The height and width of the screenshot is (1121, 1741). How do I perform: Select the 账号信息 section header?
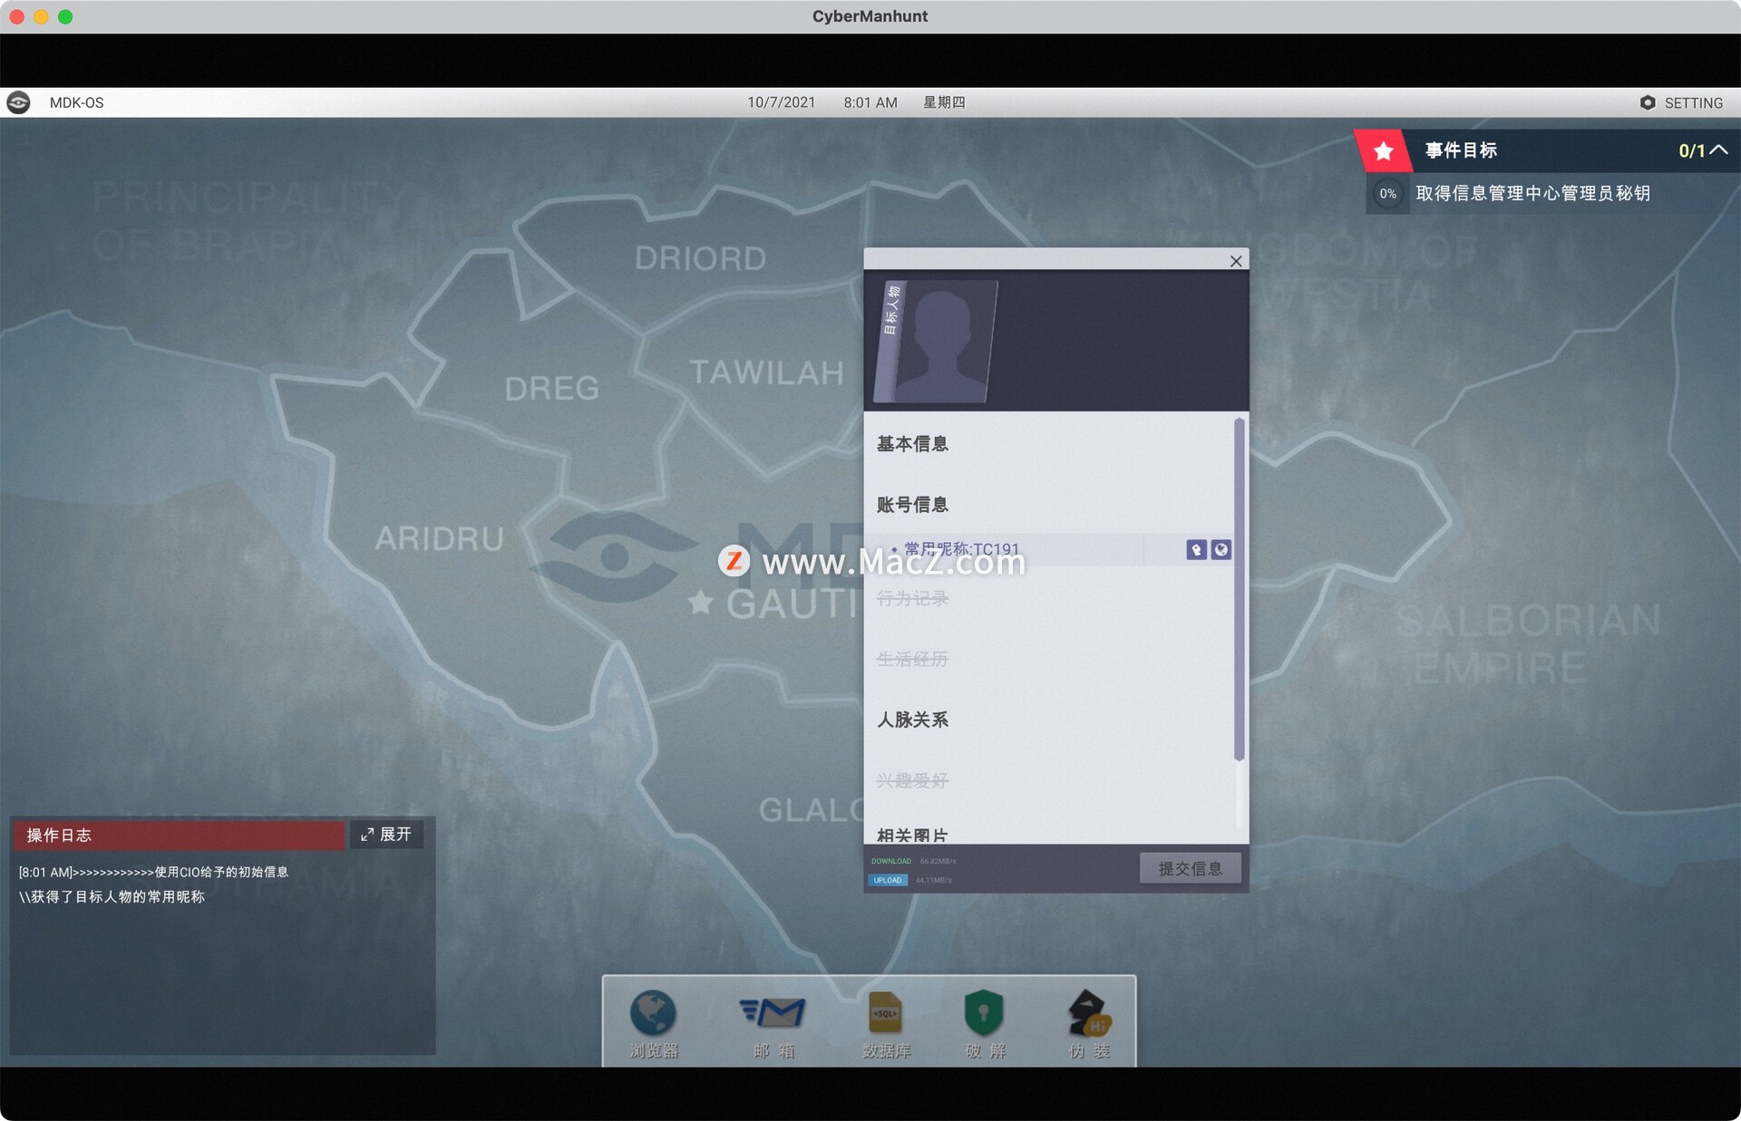[912, 505]
